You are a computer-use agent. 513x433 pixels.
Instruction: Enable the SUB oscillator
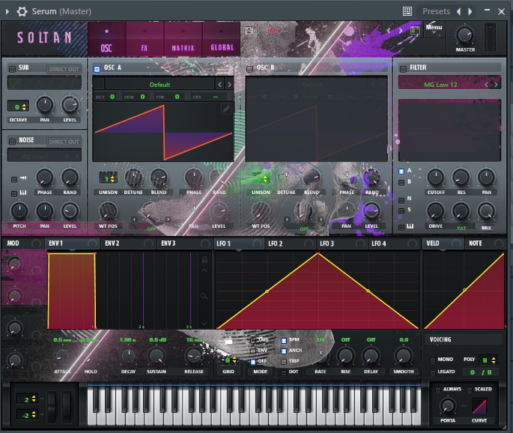[x=12, y=69]
